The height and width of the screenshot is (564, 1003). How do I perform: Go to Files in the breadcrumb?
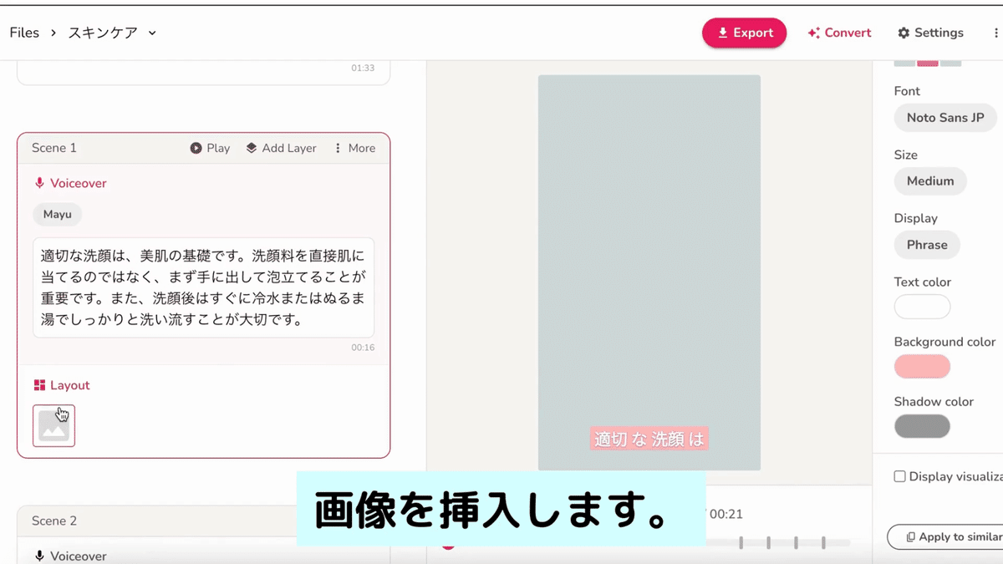(x=24, y=33)
